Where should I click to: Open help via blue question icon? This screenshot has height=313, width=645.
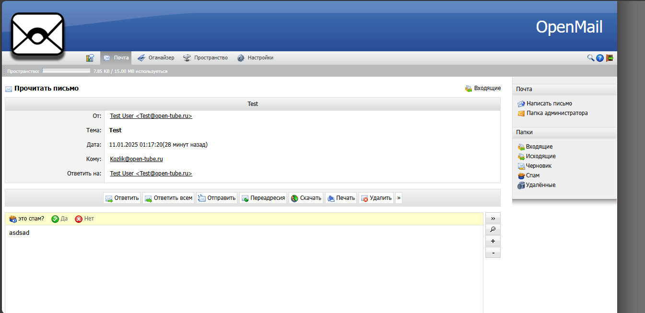(600, 58)
